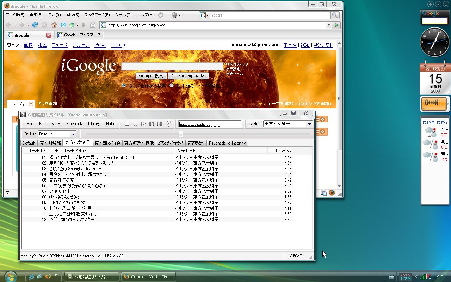Click the Firefox Back arrow
Screen dimensions: 451x282
(8, 25)
